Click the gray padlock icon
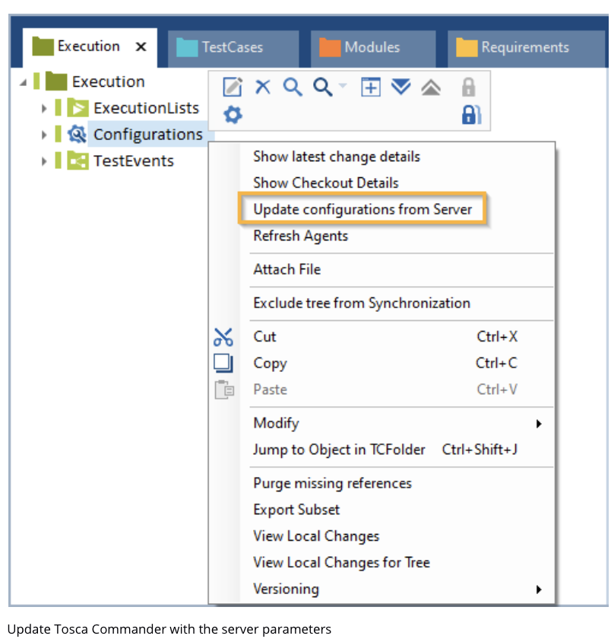The width and height of the screenshot is (611, 642). [468, 87]
